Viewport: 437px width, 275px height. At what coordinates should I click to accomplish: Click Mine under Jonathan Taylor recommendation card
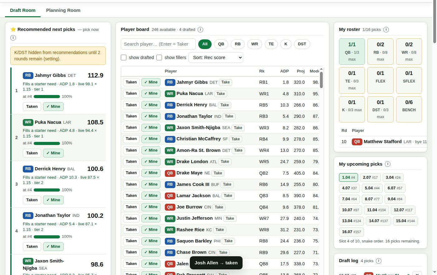tap(53, 247)
